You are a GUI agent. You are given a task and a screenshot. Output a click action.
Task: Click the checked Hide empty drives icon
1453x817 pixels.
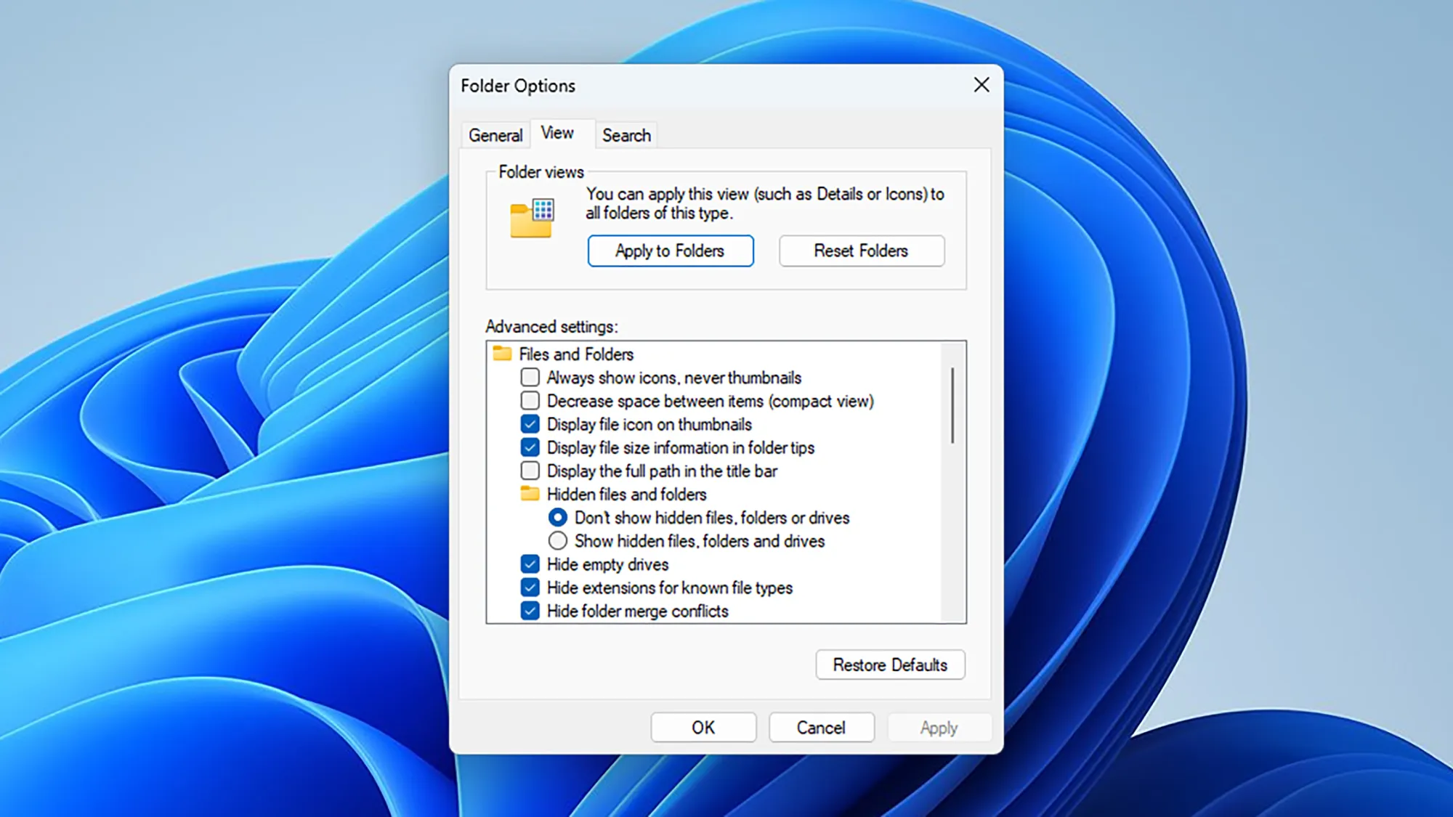[529, 564]
